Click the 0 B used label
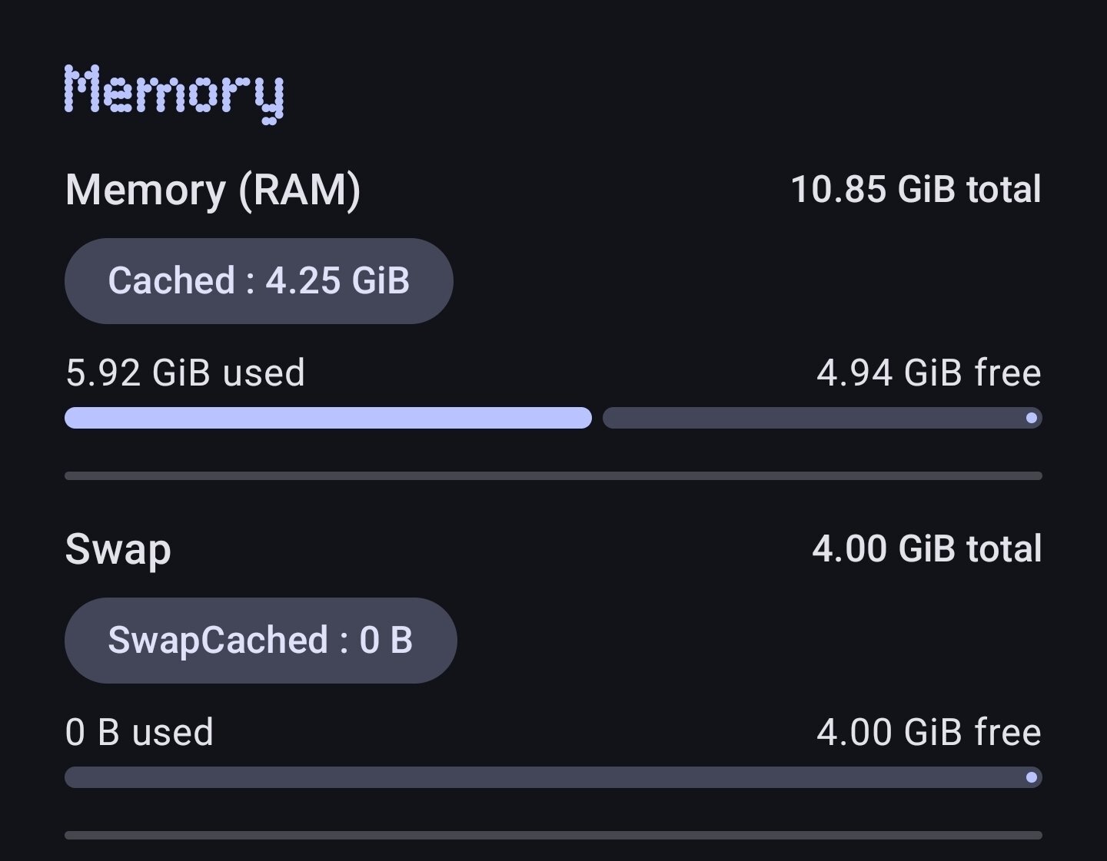Screen dimensions: 1107x861 coord(139,732)
